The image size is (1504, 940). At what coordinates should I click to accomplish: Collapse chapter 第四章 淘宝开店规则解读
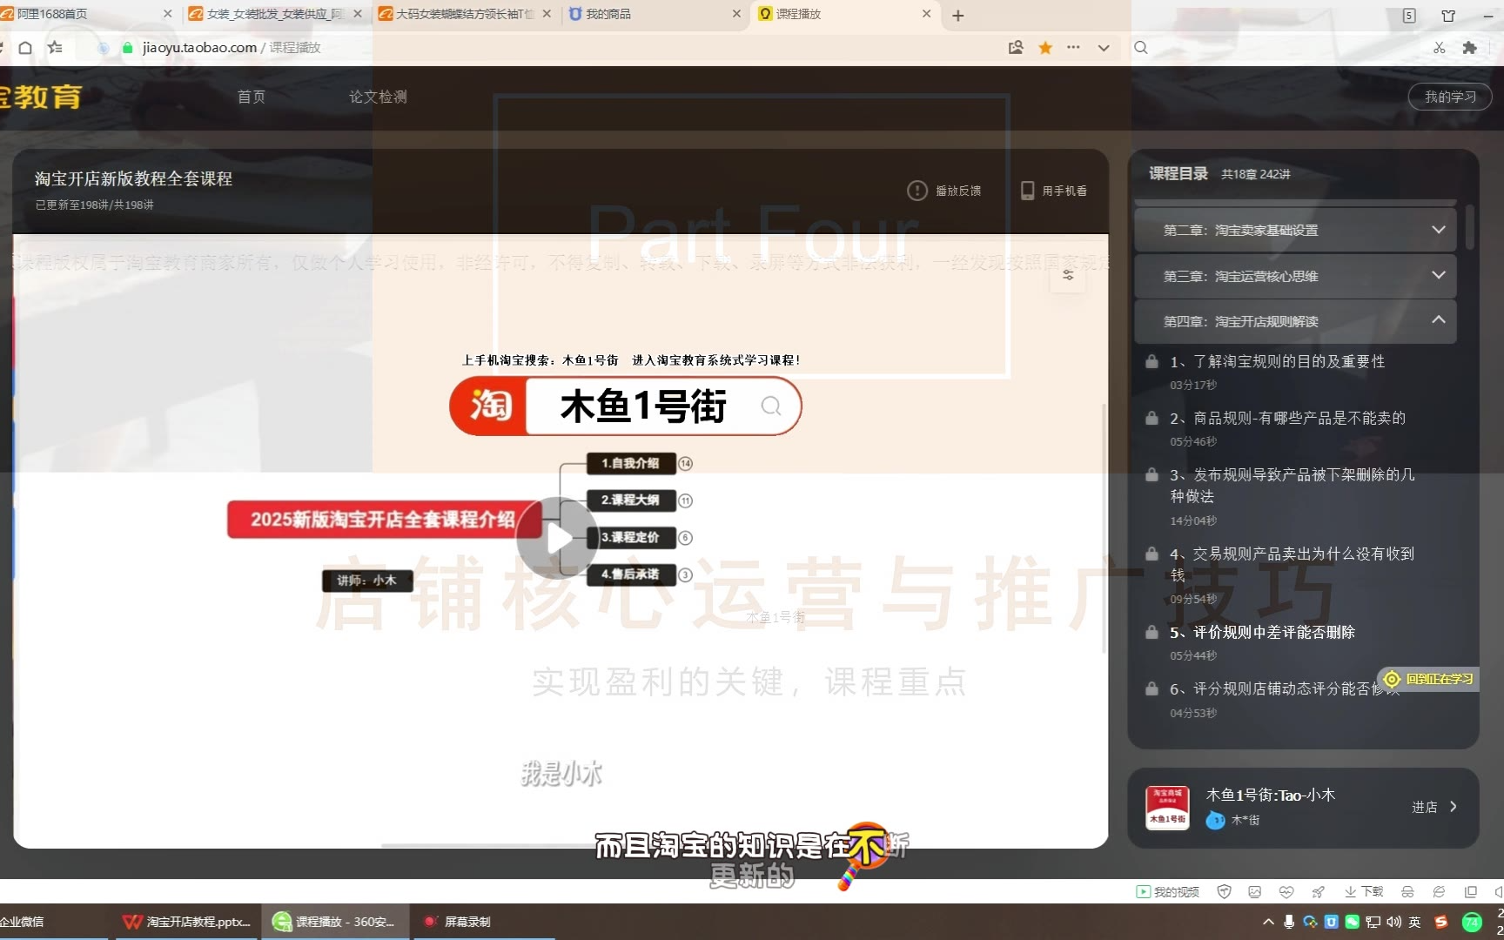pos(1438,320)
